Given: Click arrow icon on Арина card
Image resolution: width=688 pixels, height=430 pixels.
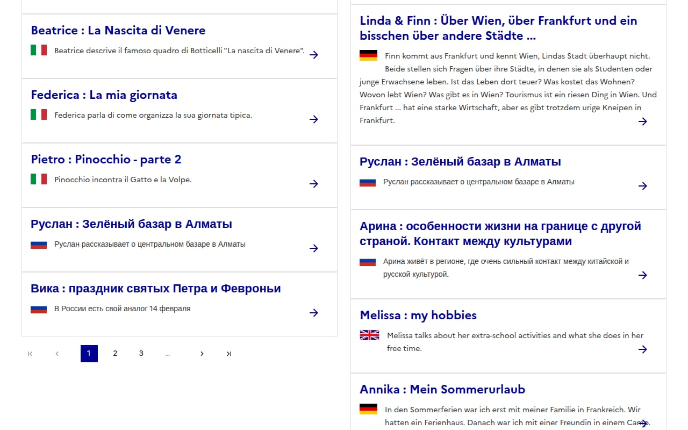Looking at the screenshot, I should click(x=643, y=275).
